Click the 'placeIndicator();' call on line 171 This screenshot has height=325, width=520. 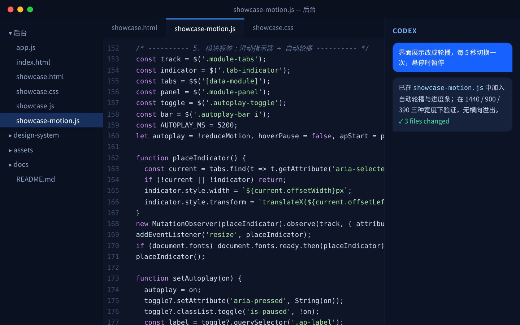pyautogui.click(x=170, y=257)
